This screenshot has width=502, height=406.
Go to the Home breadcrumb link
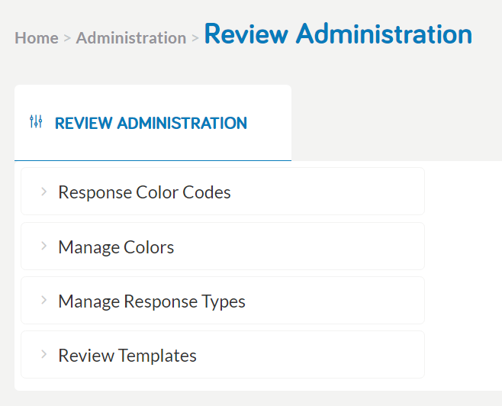(x=37, y=38)
